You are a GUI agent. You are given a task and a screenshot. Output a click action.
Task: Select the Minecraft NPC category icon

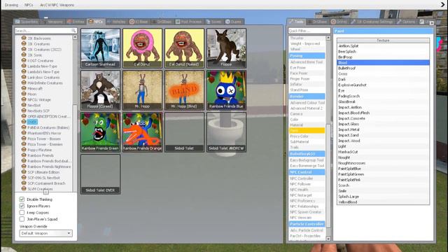click(24, 88)
